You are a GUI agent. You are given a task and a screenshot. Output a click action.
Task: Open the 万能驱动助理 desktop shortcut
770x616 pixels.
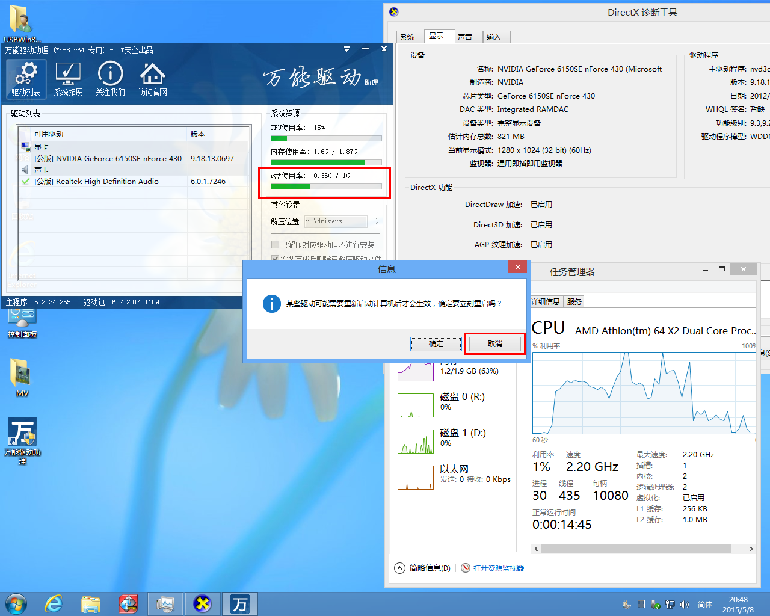pos(22,441)
